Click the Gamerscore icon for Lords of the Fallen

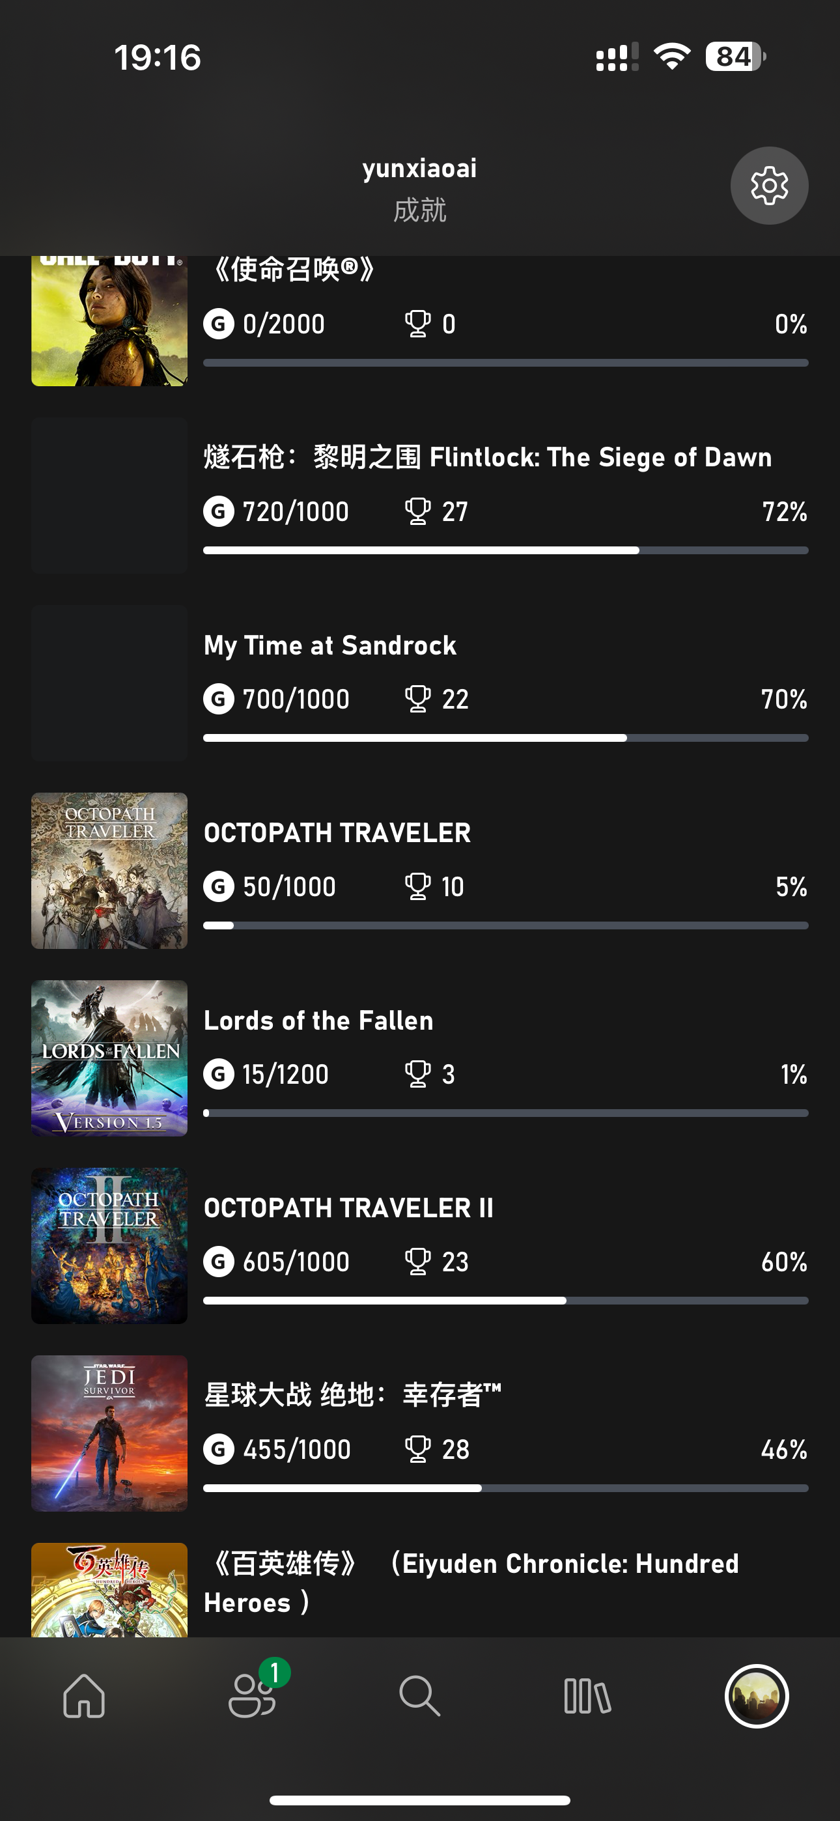pos(219,1075)
